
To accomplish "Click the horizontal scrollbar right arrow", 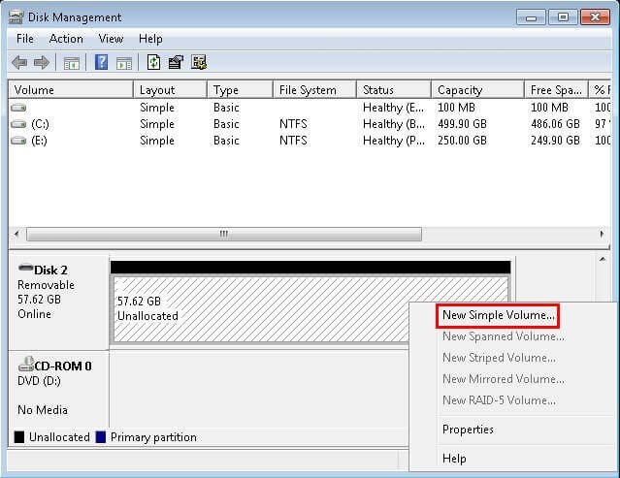I will pos(602,234).
